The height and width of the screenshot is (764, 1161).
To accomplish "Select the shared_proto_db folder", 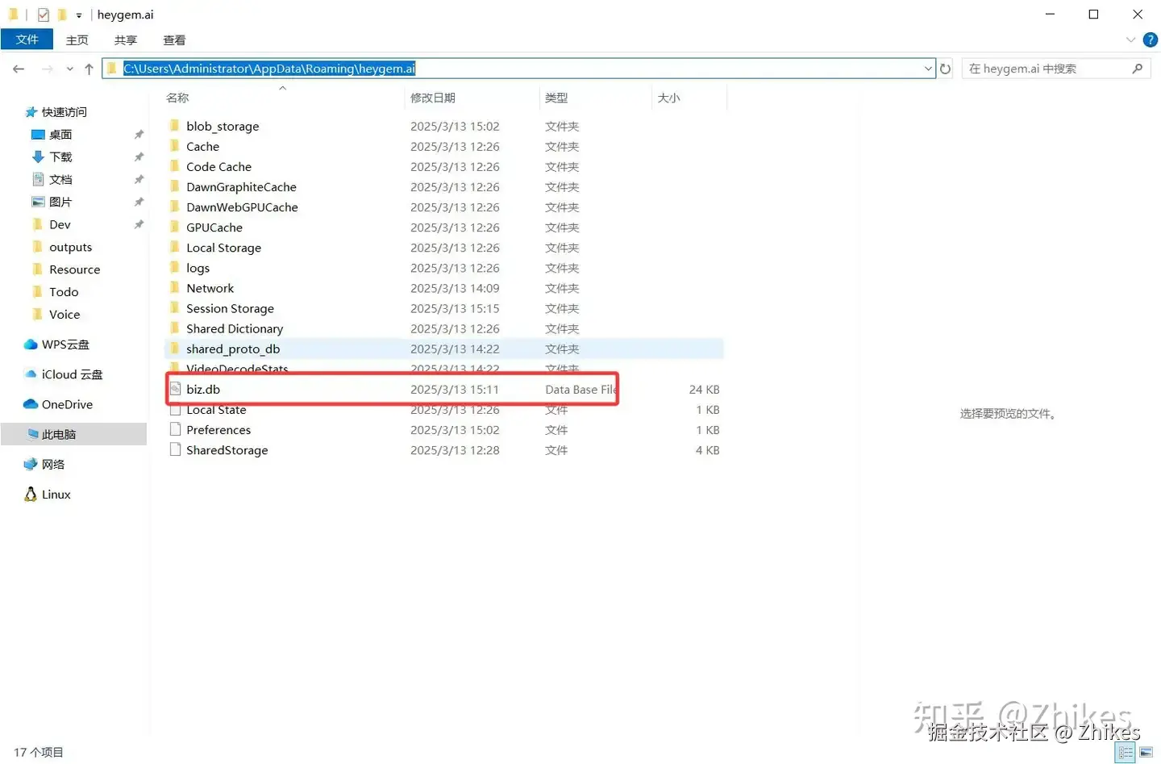I will 233,349.
